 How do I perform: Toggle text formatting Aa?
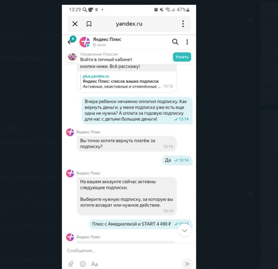tap(95, 264)
